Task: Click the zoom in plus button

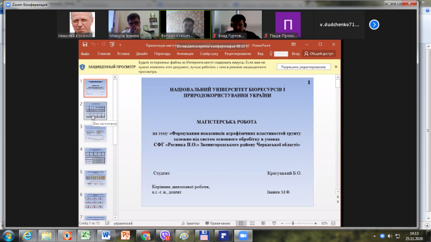Action: (x=316, y=224)
